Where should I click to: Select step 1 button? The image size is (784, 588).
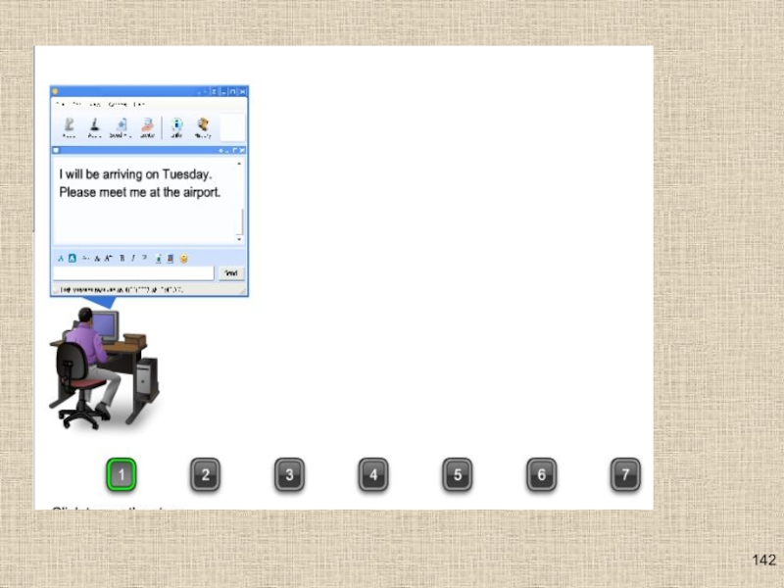[121, 474]
